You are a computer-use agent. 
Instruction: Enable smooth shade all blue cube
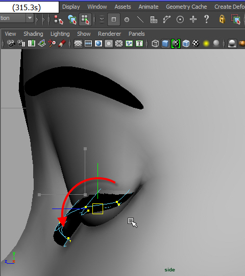coord(165,43)
